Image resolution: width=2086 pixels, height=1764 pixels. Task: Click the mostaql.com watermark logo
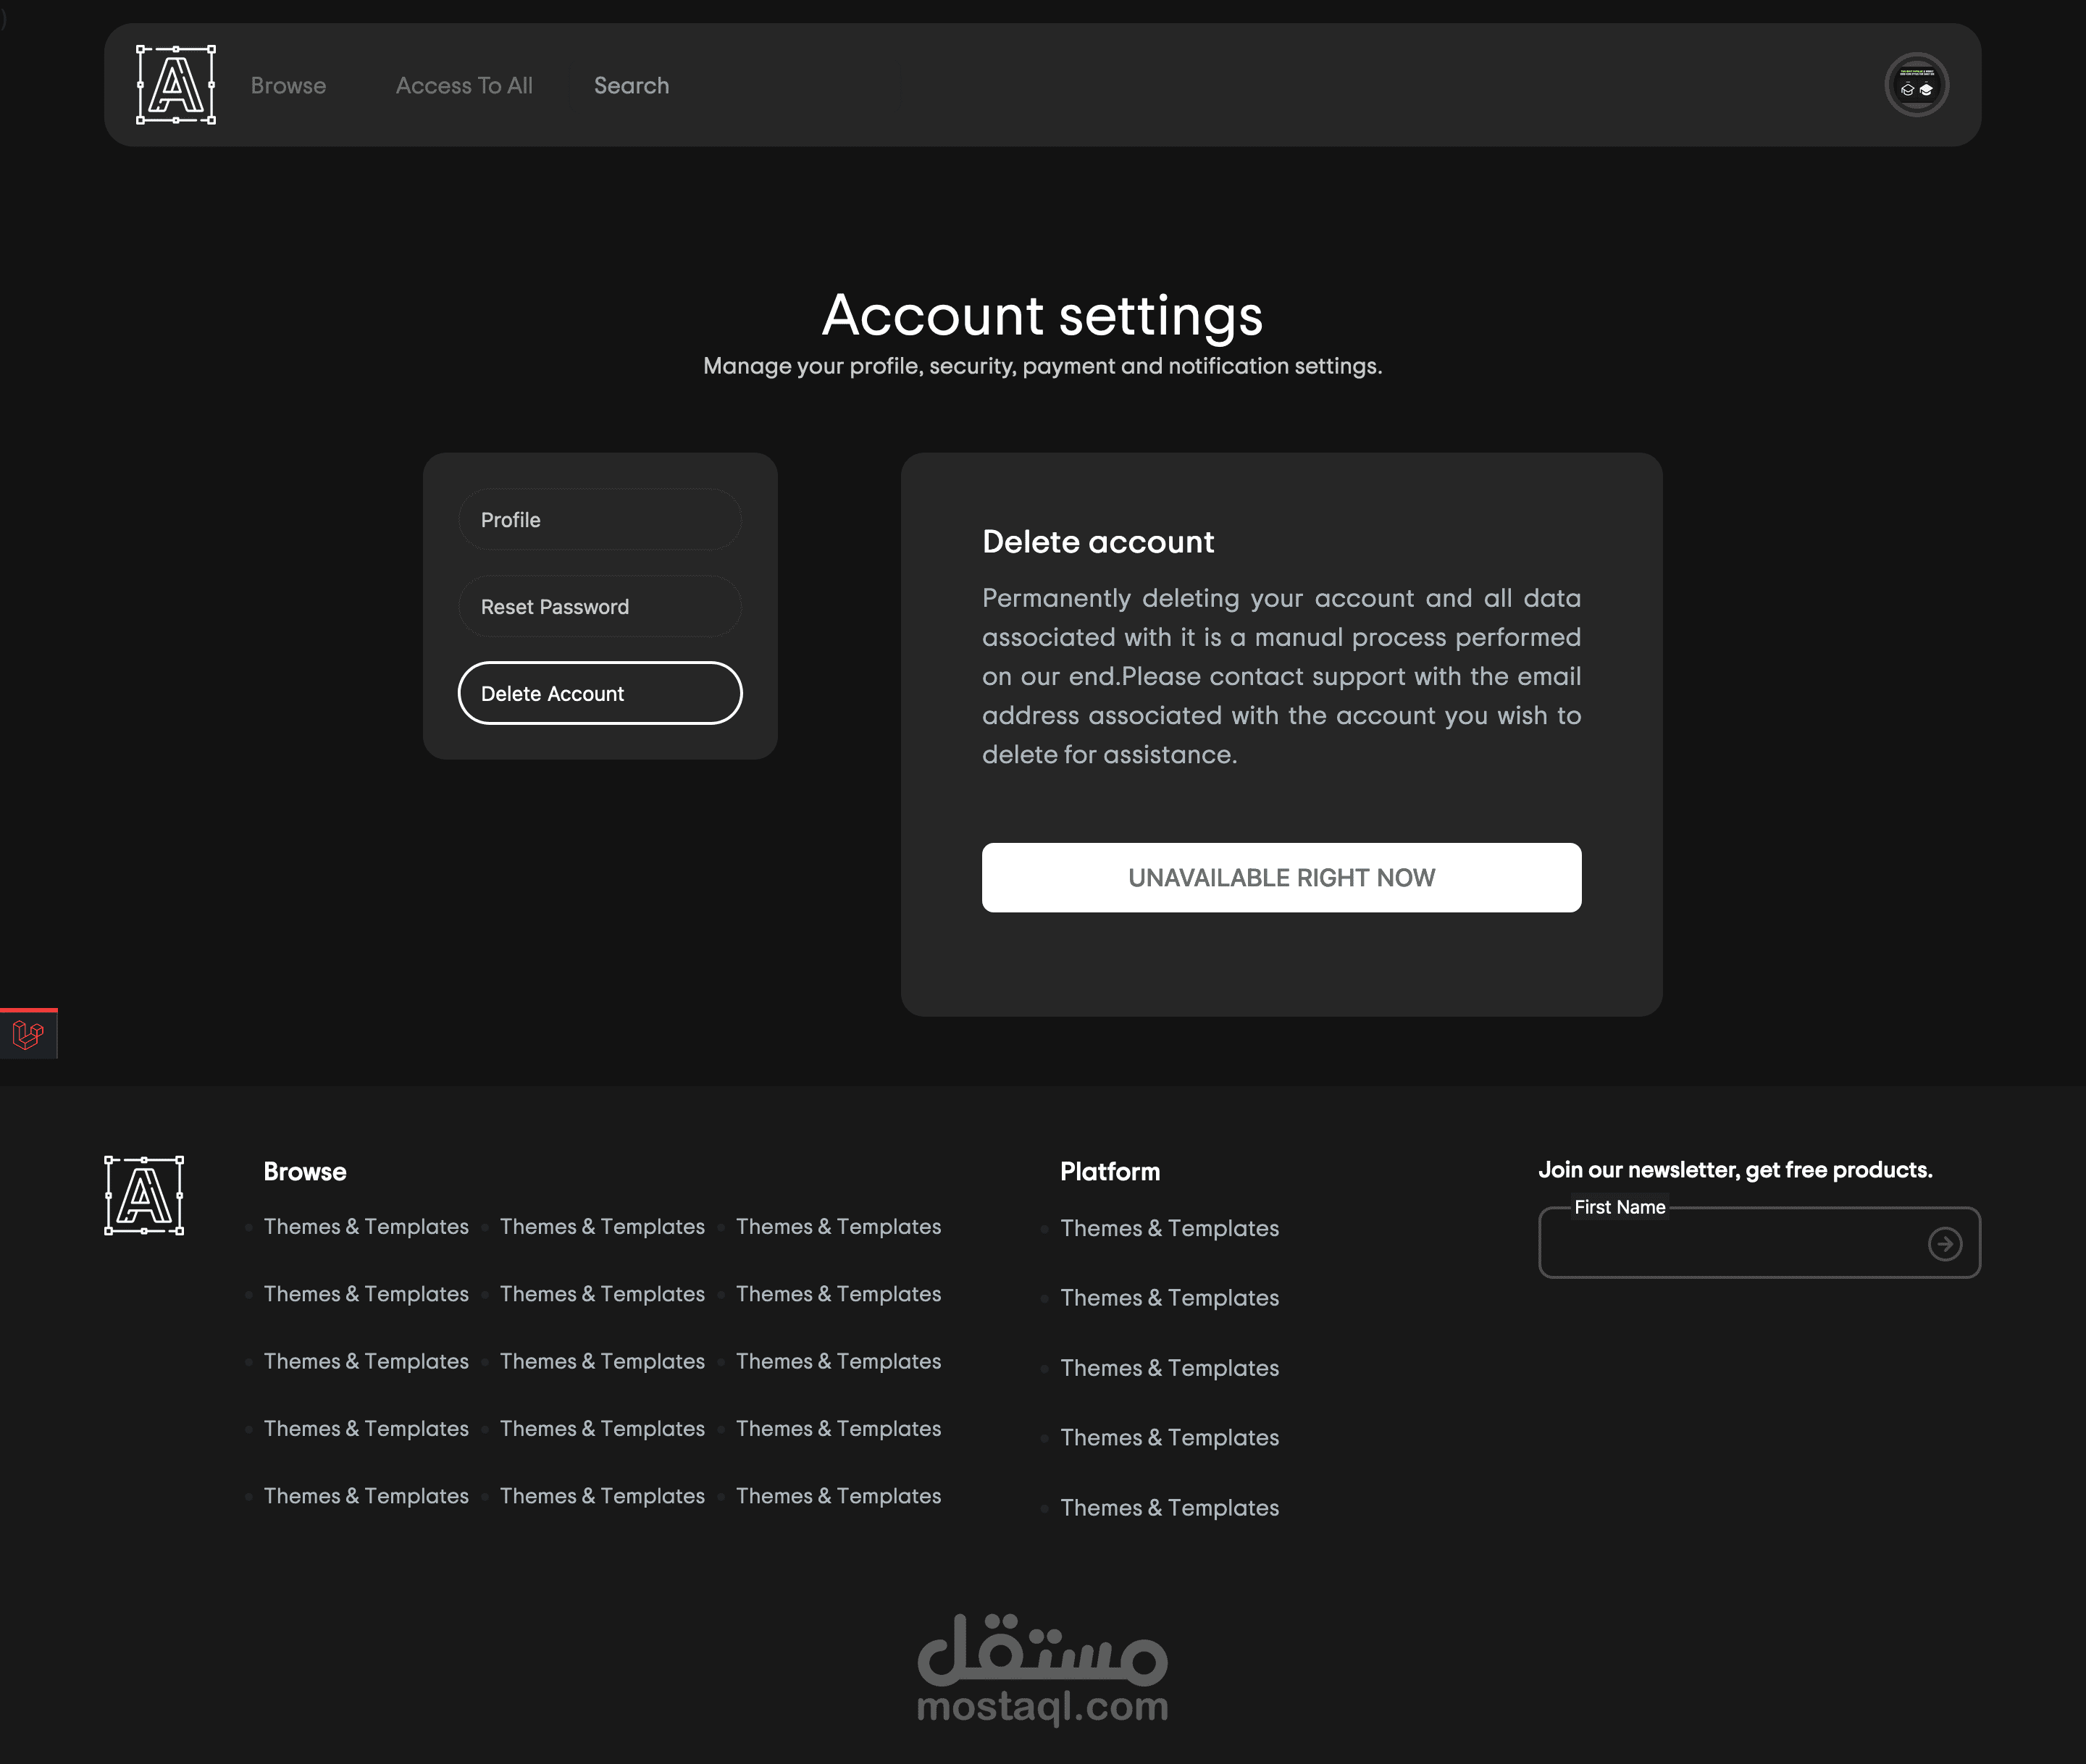tap(1042, 1670)
